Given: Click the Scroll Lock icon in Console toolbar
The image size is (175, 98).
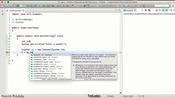Looking at the screenshot, I should pos(157,10).
